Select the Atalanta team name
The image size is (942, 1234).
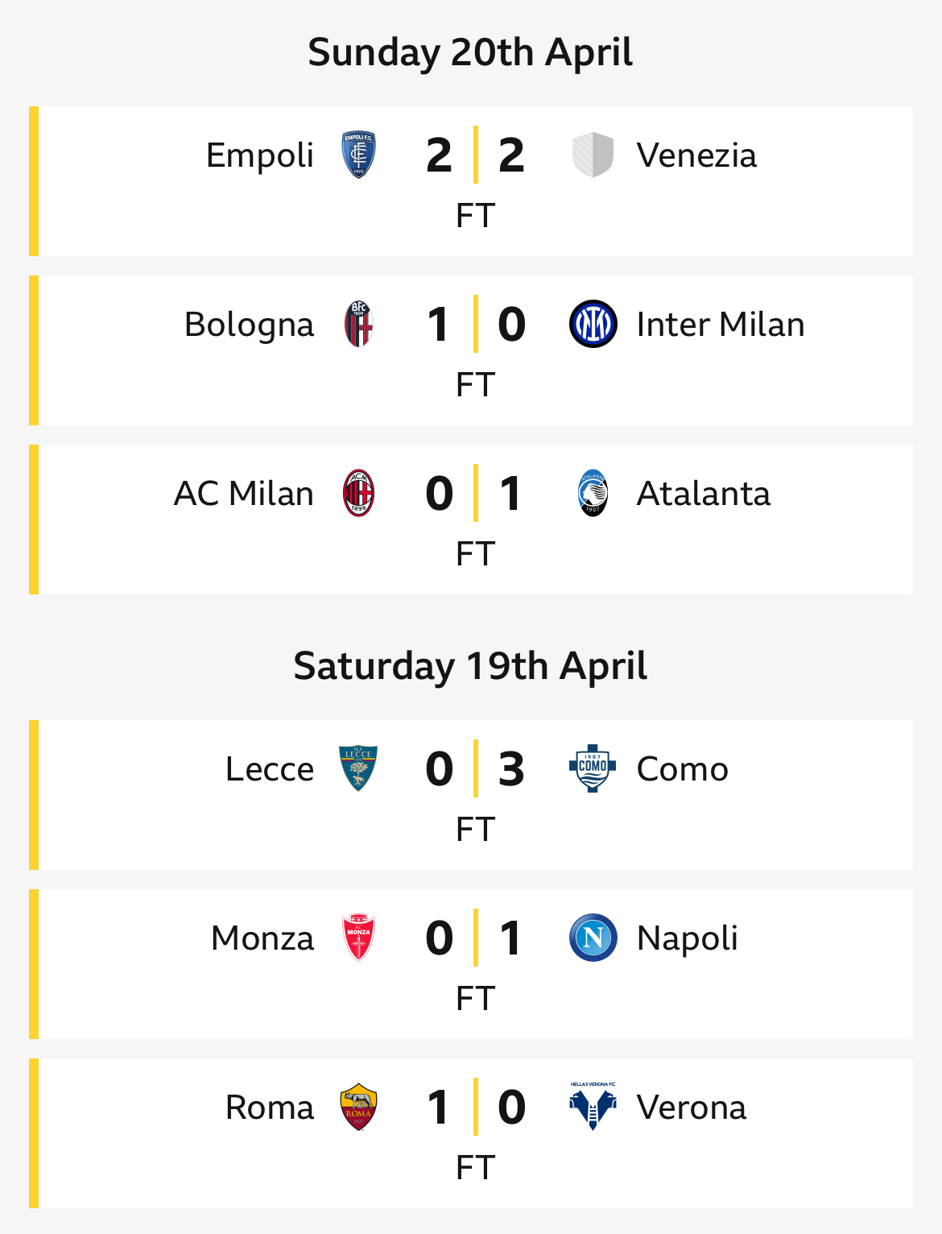703,493
